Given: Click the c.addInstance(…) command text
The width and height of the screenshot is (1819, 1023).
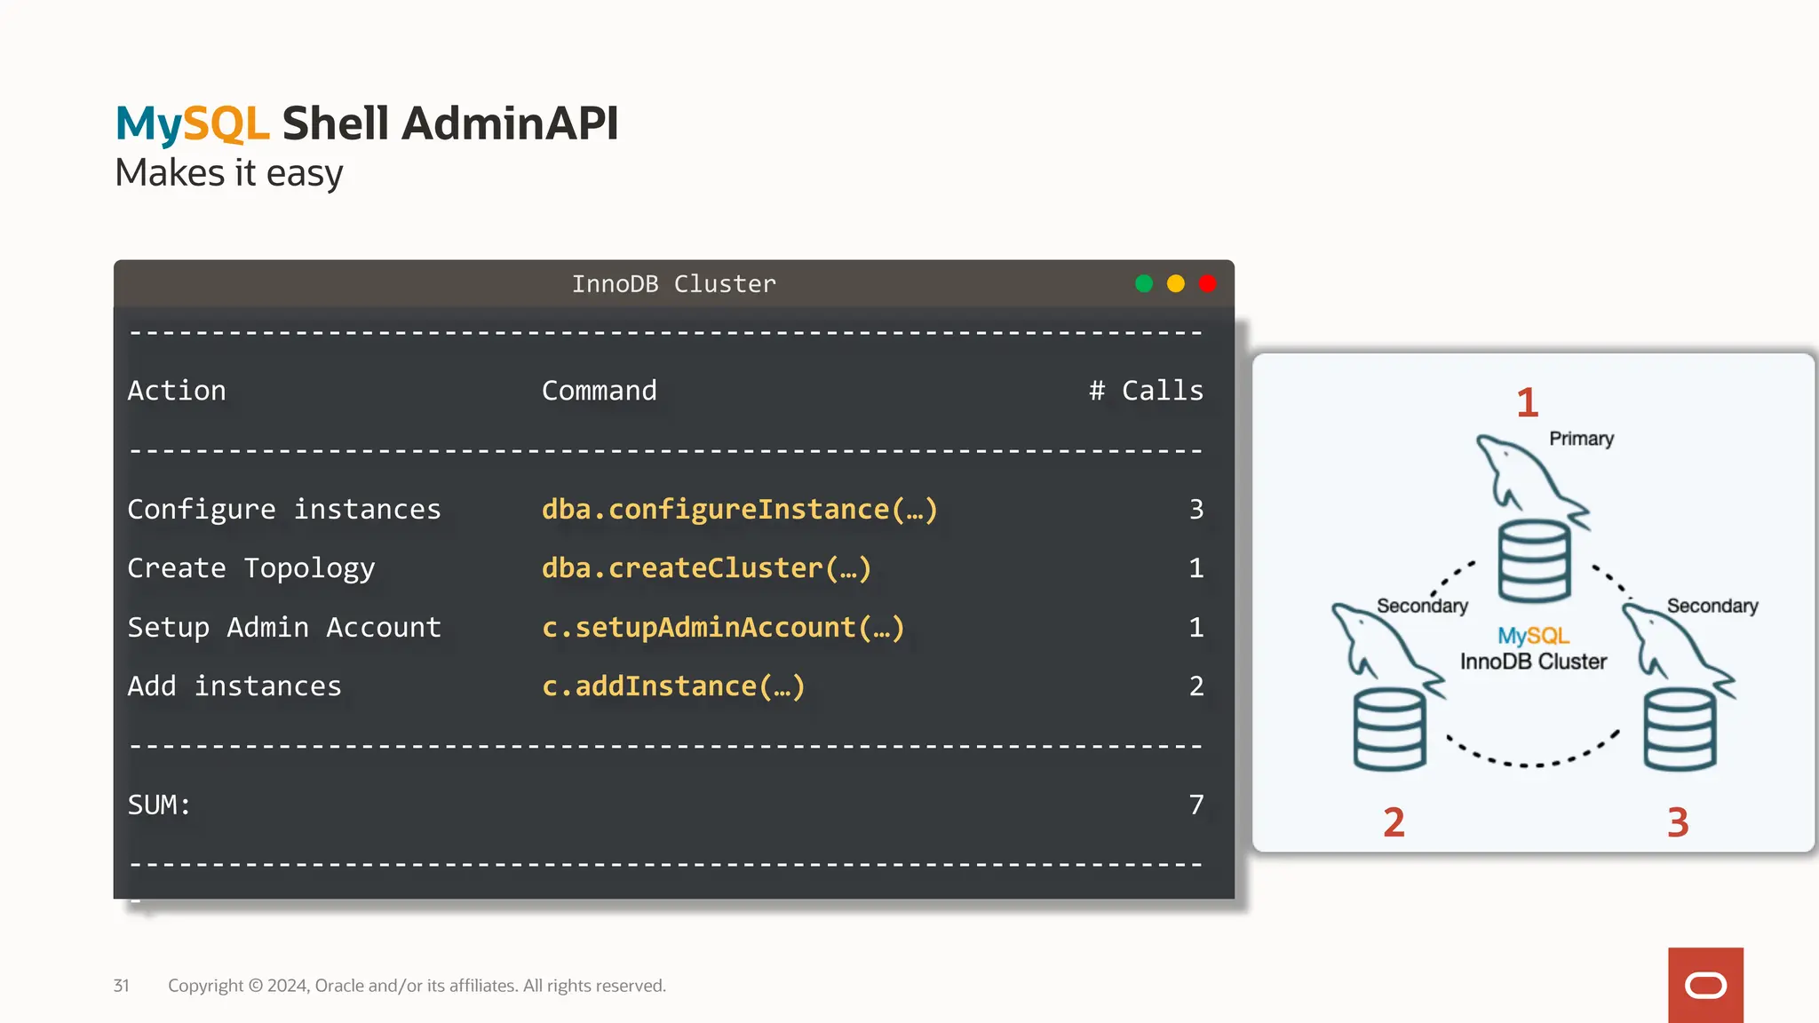Looking at the screenshot, I should (673, 686).
